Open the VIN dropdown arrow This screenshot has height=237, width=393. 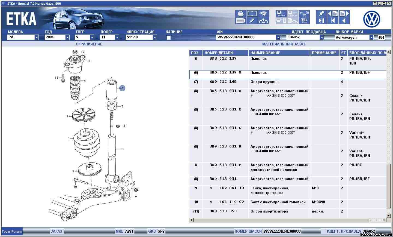tap(278, 38)
